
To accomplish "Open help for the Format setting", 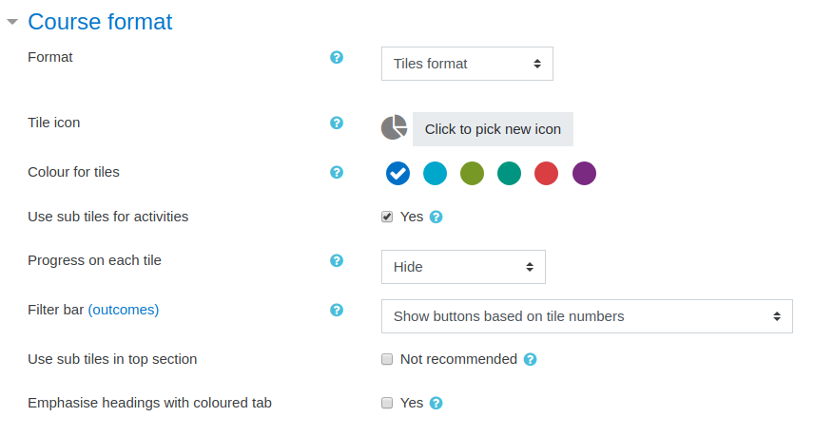I will pyautogui.click(x=336, y=57).
